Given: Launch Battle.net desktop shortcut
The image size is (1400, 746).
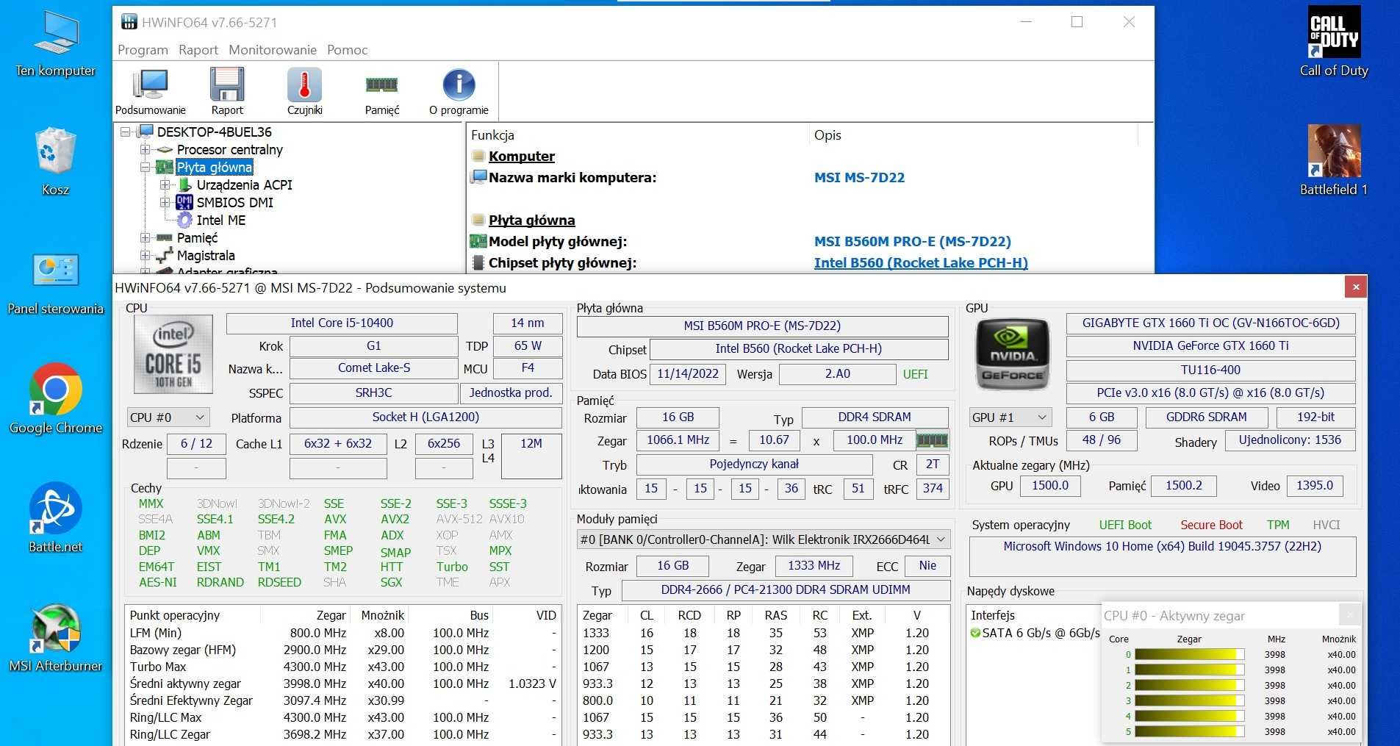Looking at the screenshot, I should coord(56,517).
